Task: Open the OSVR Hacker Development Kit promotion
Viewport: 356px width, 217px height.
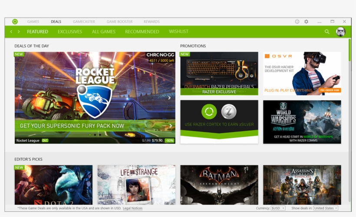Action: point(302,73)
